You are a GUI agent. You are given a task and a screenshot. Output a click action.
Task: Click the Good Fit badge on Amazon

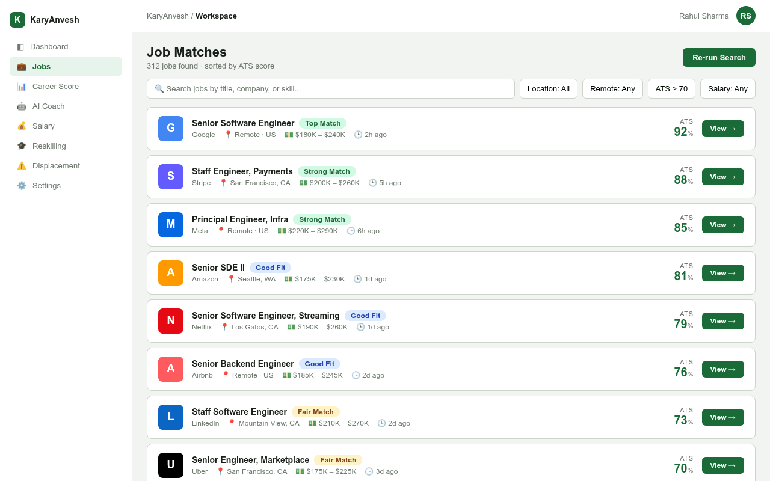271,268
